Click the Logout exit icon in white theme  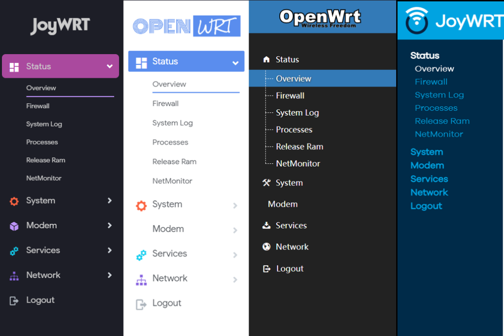pos(141,303)
